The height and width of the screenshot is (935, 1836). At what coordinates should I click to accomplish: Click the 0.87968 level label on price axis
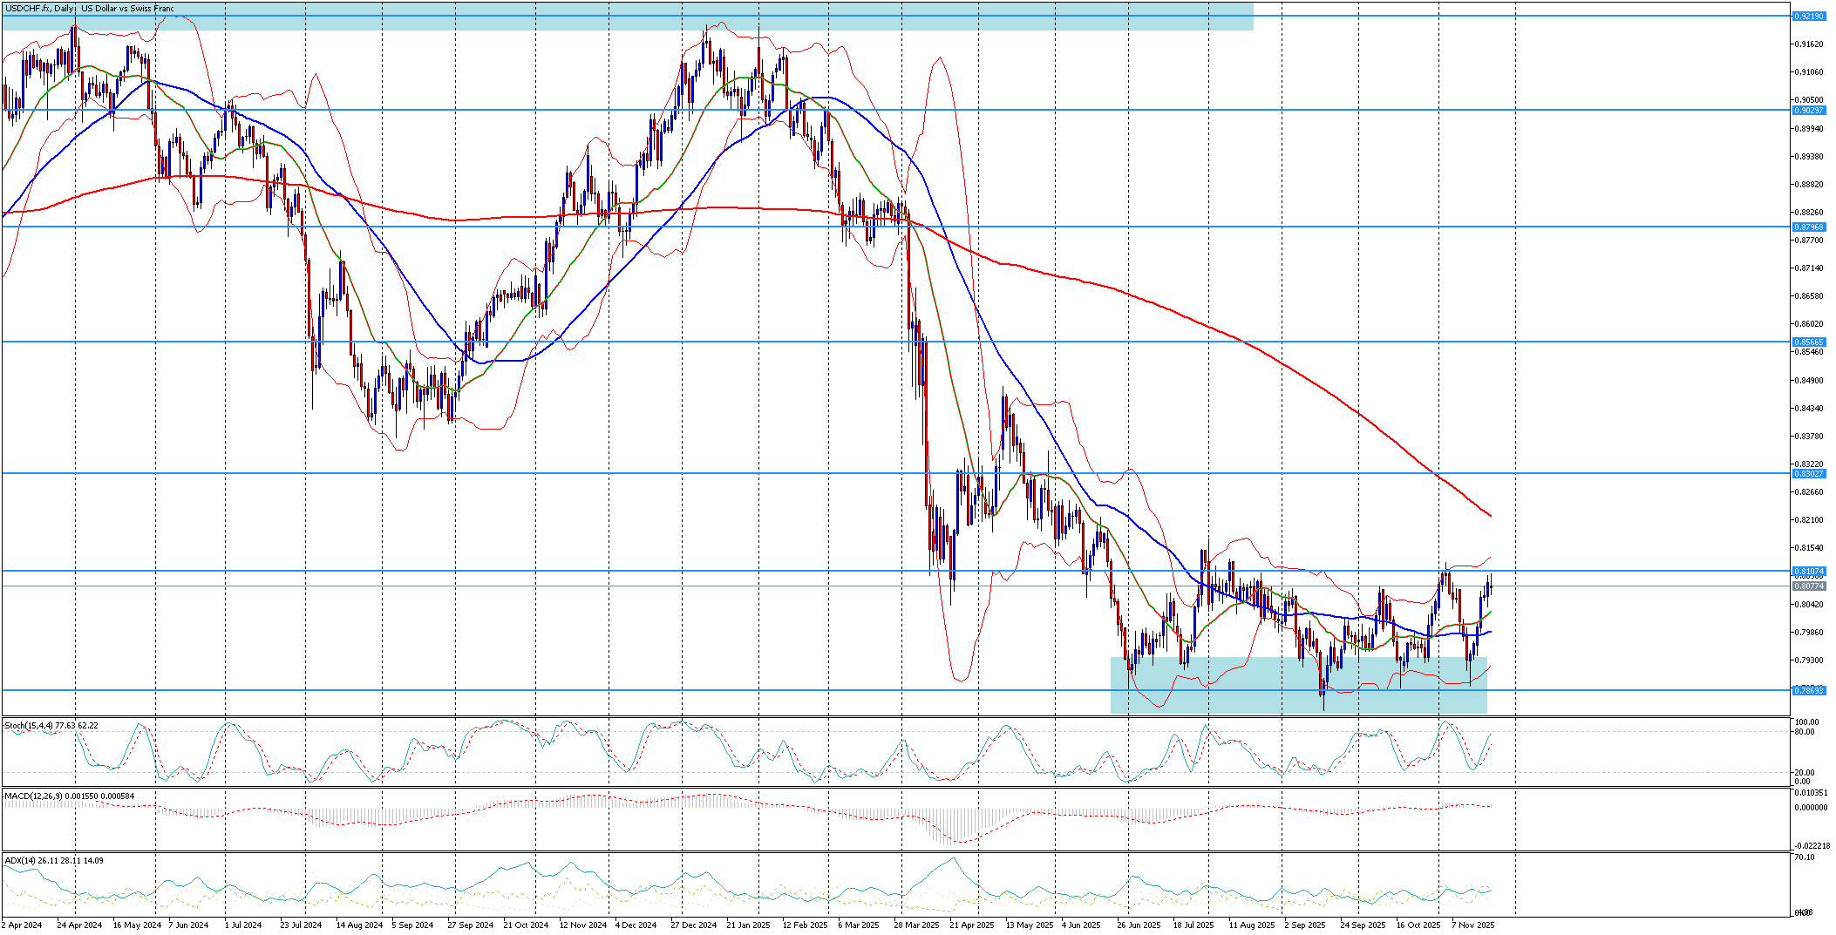point(1808,227)
